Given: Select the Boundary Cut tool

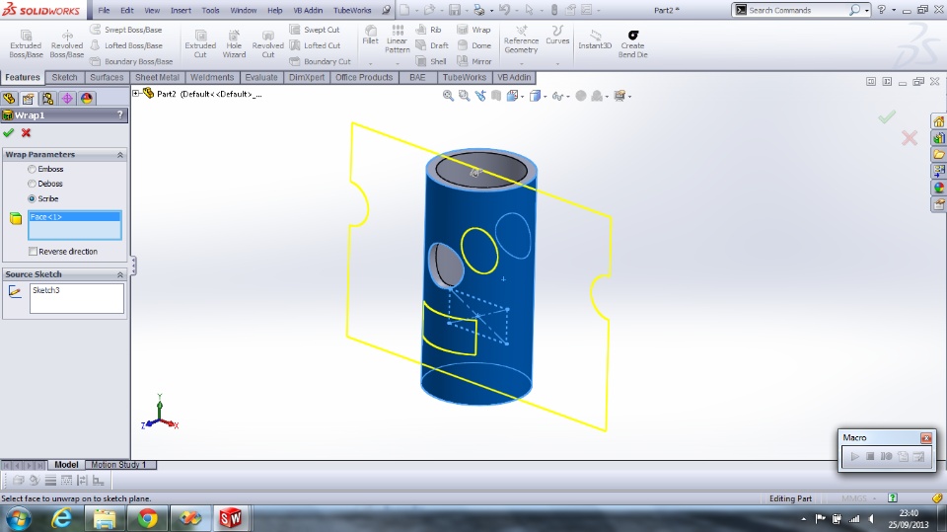Looking at the screenshot, I should [x=320, y=61].
